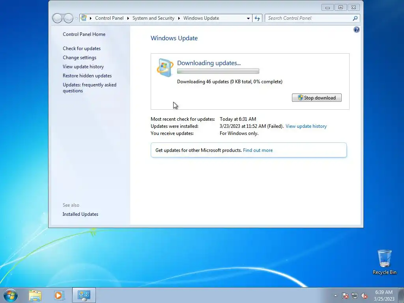Select Windows Update breadcrumb

pos(201,18)
